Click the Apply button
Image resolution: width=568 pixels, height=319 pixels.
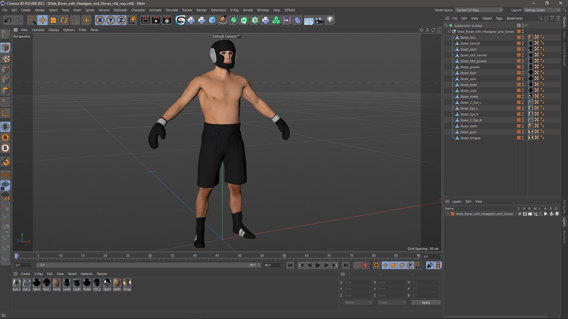click(x=426, y=302)
